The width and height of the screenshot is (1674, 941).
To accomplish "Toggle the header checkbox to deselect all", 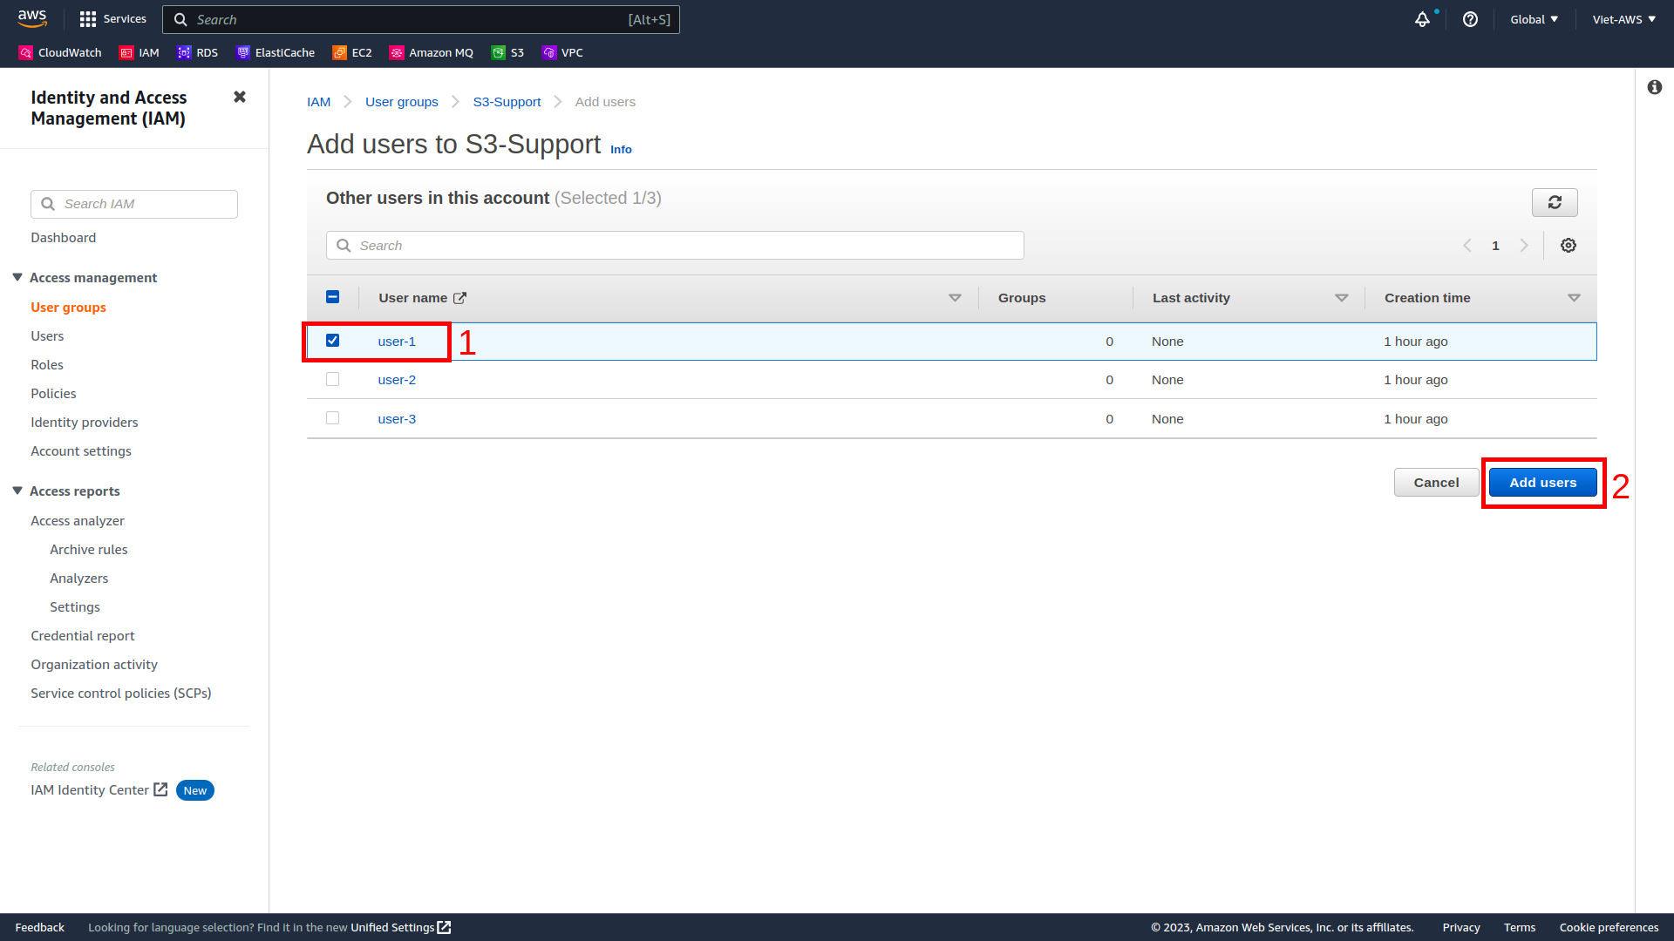I will tap(333, 298).
